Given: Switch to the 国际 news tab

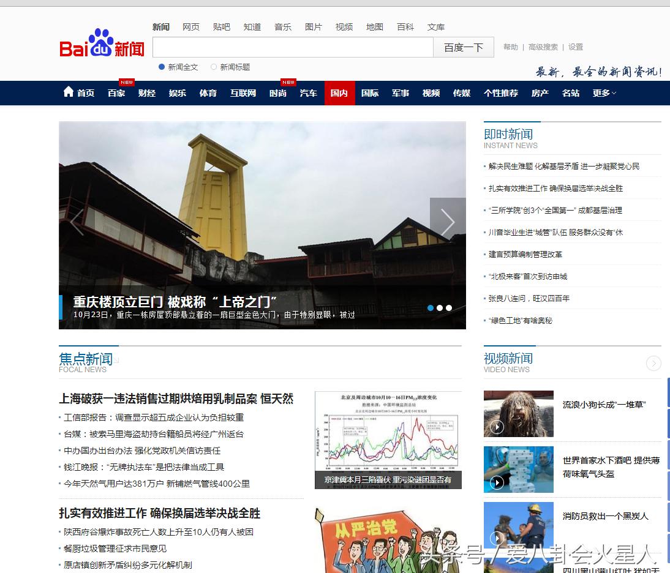Looking at the screenshot, I should tap(370, 93).
